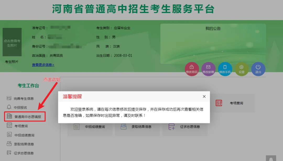
Task: Click the 退出 power button
Action: (x=258, y=69)
